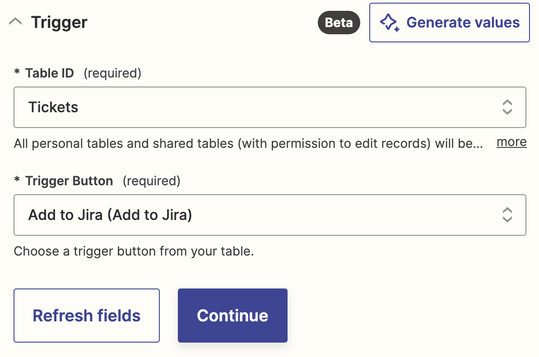Click the "All personal tables" description text
The image size is (539, 357).
(248, 144)
